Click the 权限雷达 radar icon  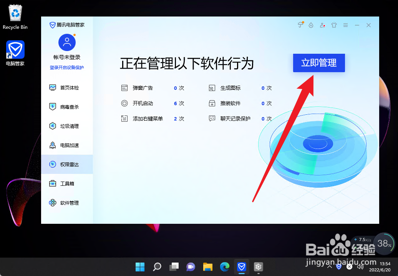point(53,164)
